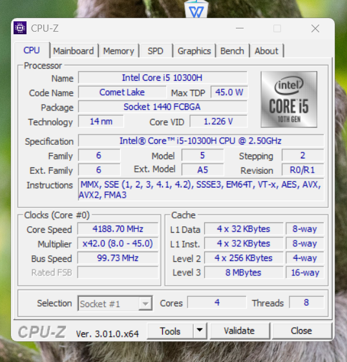This screenshot has width=347, height=362.
Task: Click the Intel Core i5 10th Gen logo
Action: pos(289,100)
